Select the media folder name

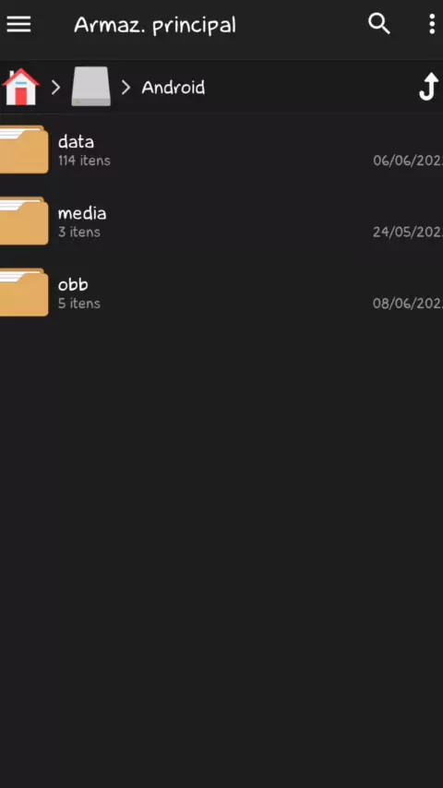coord(82,213)
